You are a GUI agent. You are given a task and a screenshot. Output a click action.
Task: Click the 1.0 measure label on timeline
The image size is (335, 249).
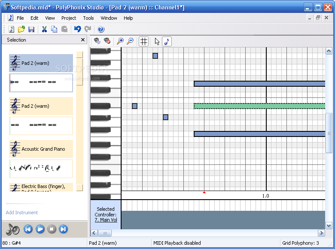click(x=265, y=196)
